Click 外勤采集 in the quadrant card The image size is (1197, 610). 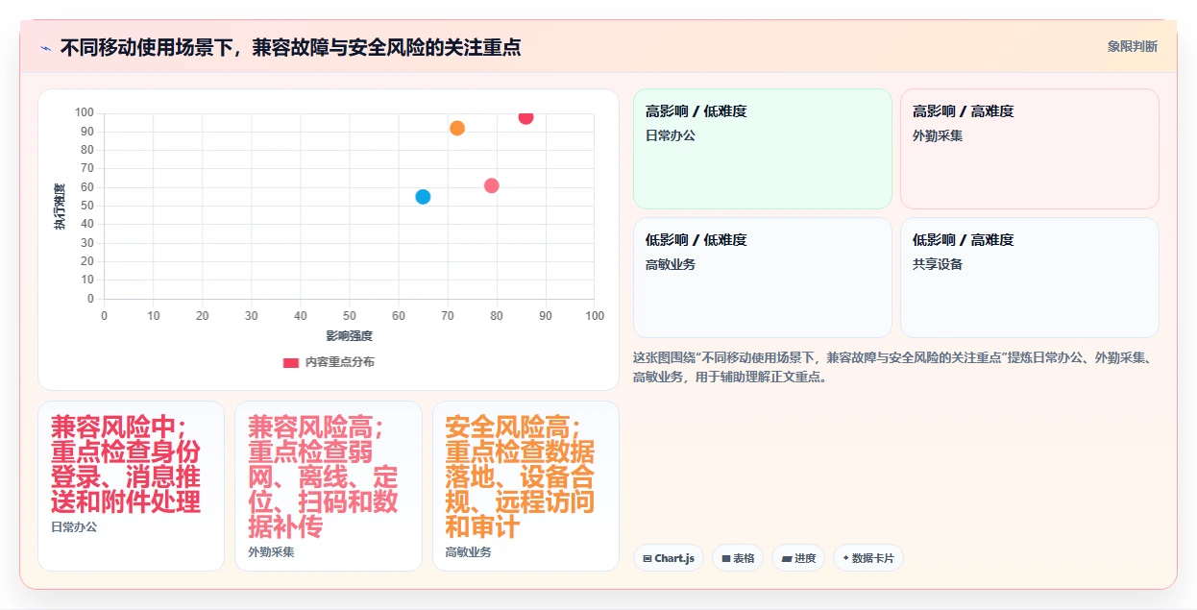click(938, 135)
